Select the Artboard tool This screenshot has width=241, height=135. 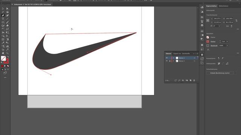(x=3, y=50)
